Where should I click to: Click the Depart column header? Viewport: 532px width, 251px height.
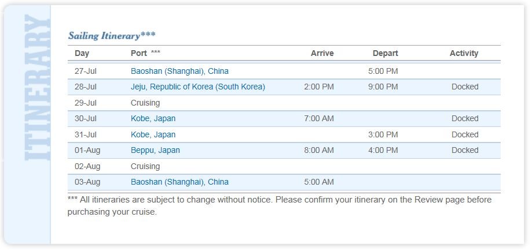(x=385, y=54)
